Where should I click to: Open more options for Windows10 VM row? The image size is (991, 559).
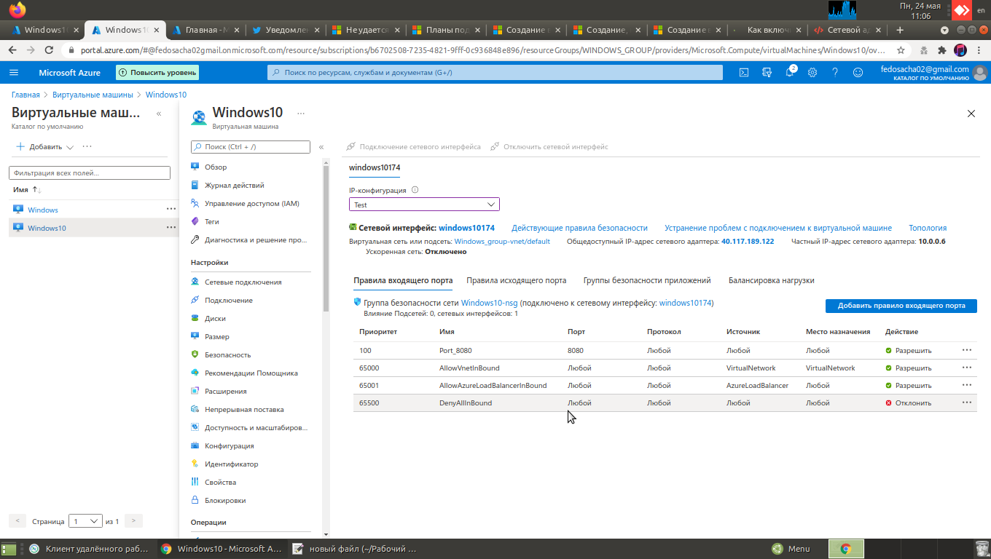[171, 227]
